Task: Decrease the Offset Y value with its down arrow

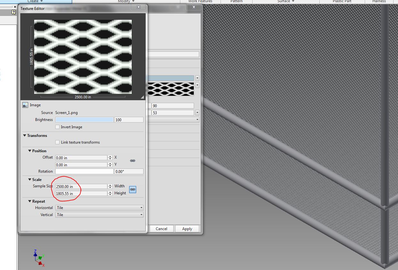Action: coord(110,166)
